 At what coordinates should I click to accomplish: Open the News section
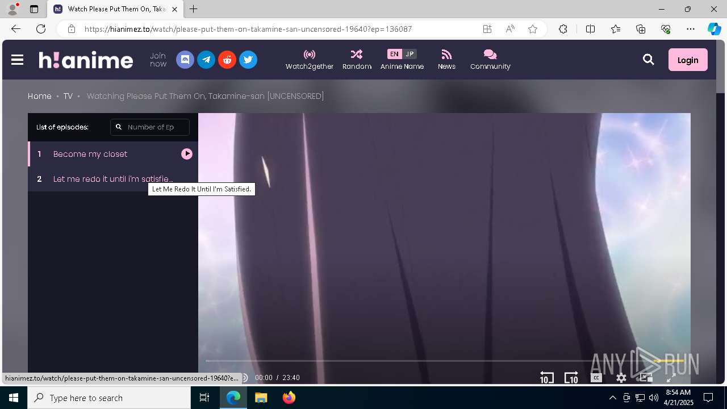click(x=446, y=60)
